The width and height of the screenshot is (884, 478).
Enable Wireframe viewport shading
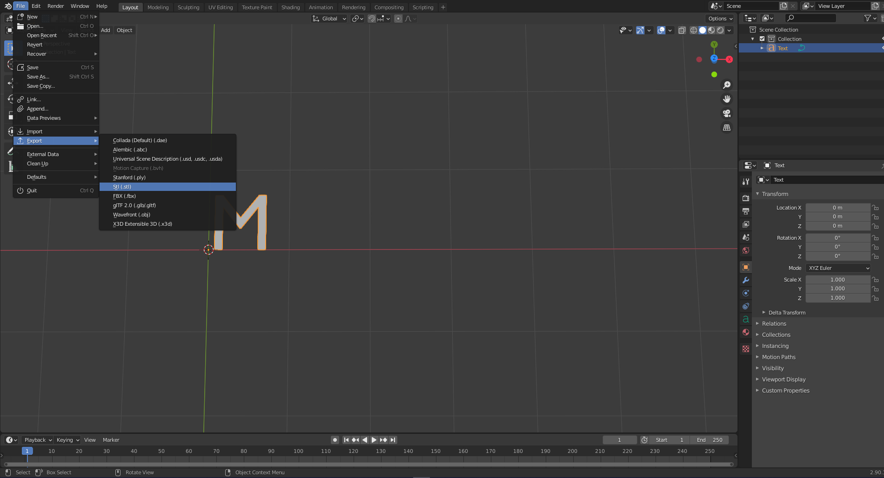[x=694, y=30]
